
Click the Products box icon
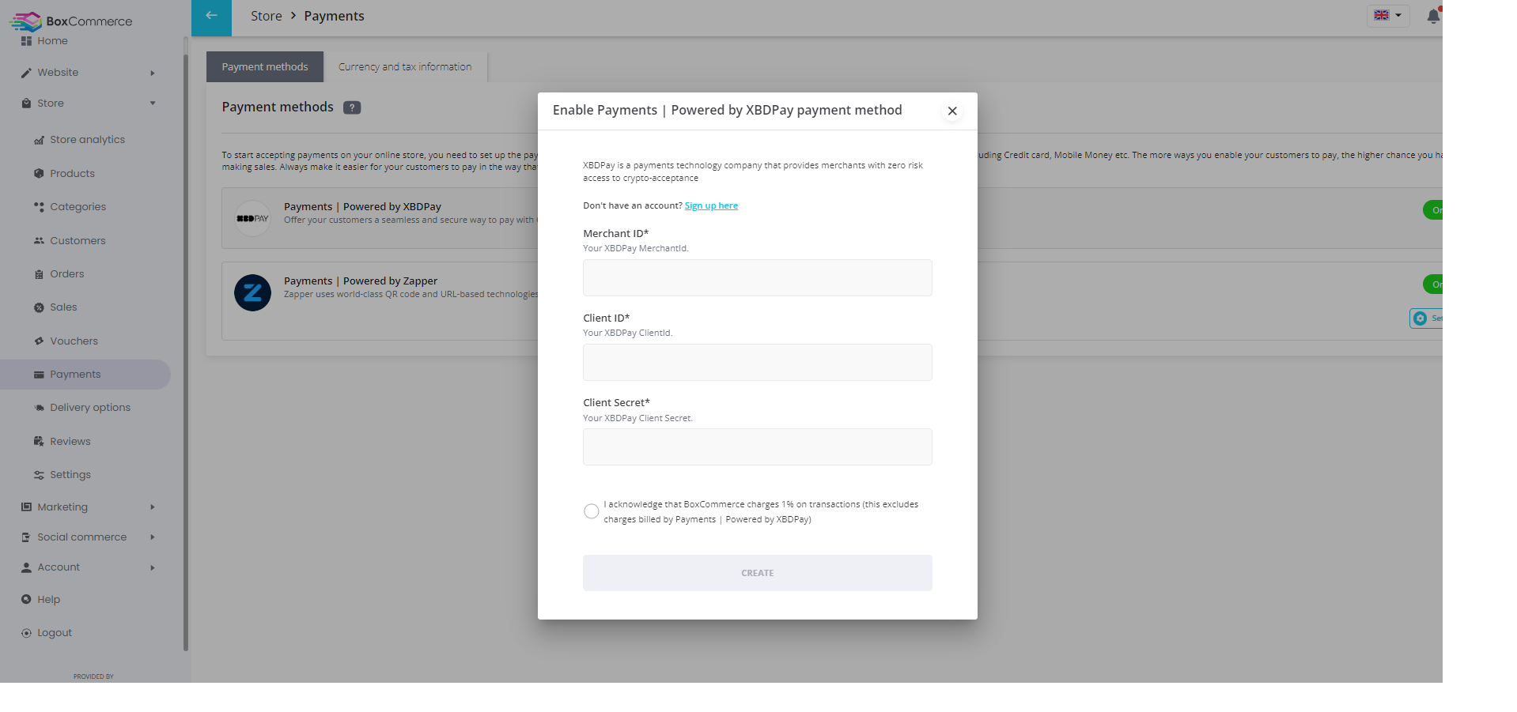coord(39,174)
